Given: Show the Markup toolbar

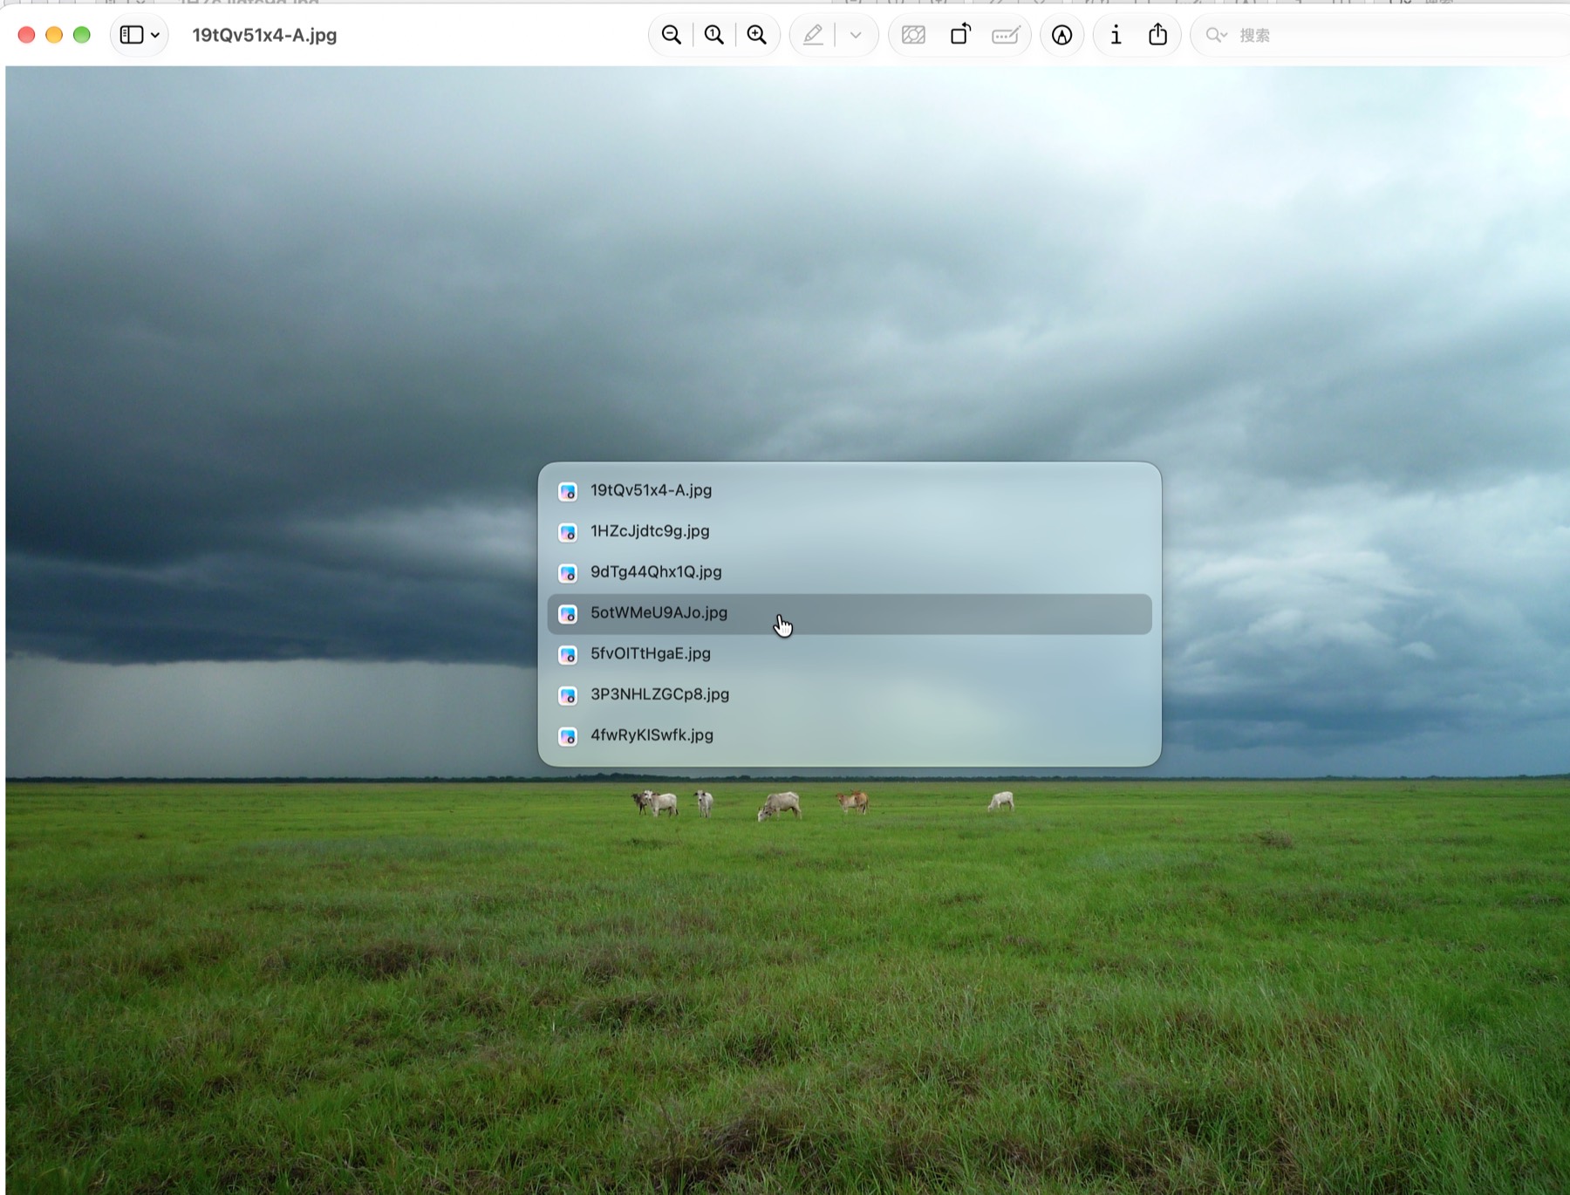Looking at the screenshot, I should pos(1061,35).
